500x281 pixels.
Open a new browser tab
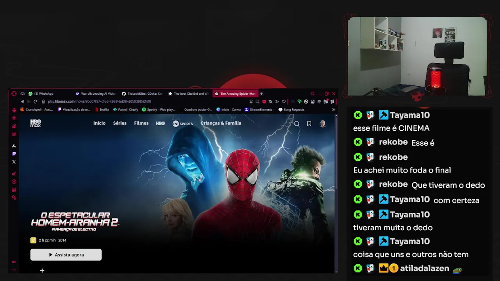click(261, 94)
